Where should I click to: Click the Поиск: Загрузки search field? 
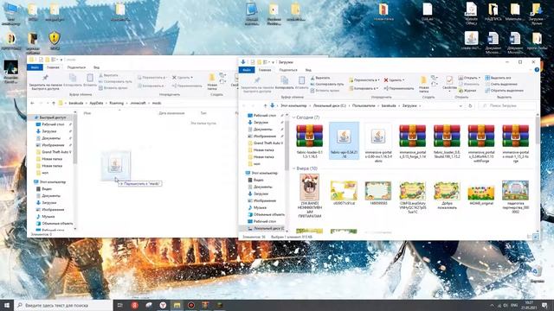506,105
